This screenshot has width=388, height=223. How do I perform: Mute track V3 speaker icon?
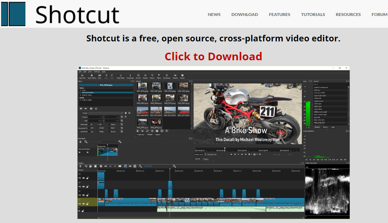(80, 187)
